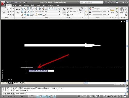129x98 pixels.
Task: Toggle Ortho mode in status bar
Action: [x=35, y=96]
